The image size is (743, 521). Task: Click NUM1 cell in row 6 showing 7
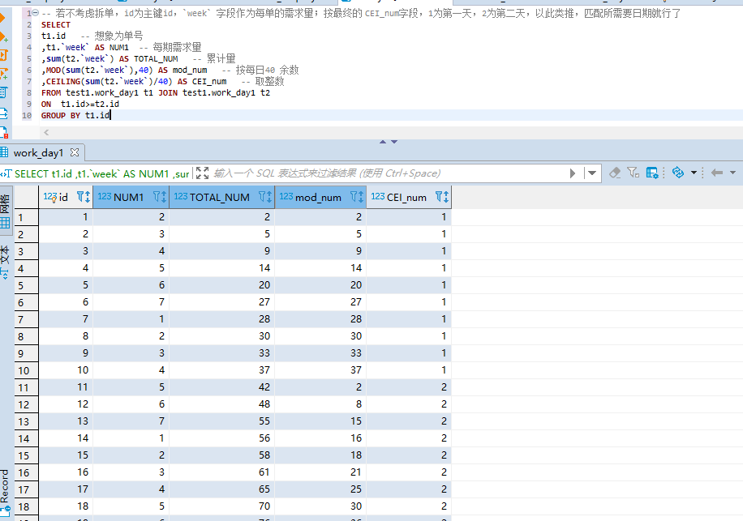[x=131, y=302]
